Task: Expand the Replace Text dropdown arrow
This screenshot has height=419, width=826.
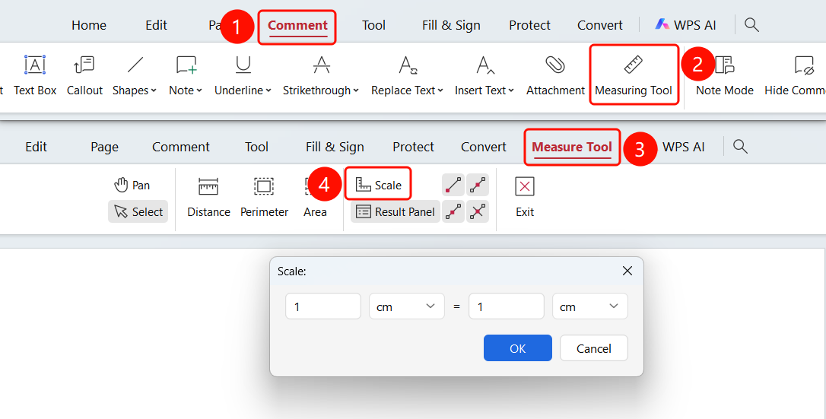Action: (x=440, y=90)
